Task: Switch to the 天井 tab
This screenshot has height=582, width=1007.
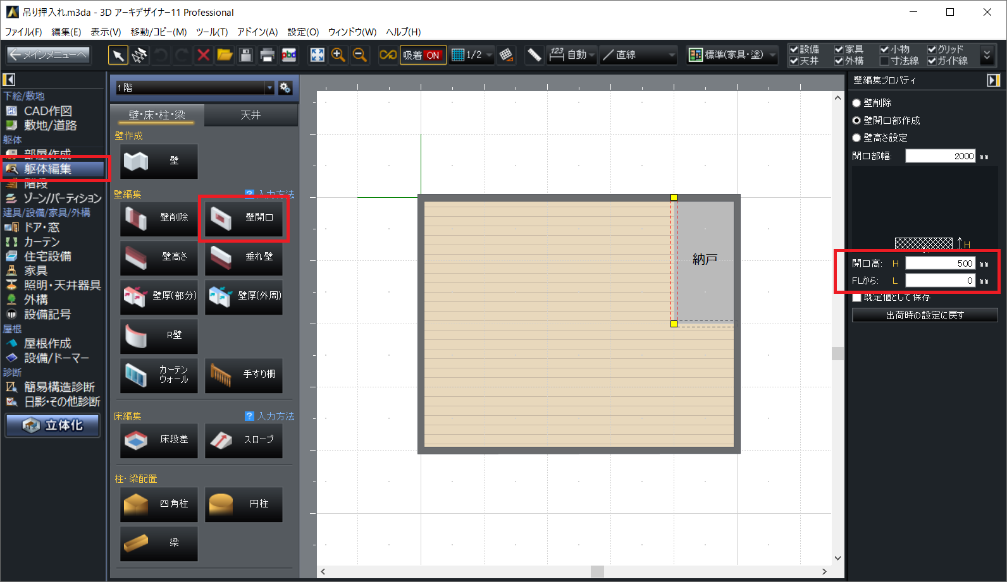Action: (250, 115)
